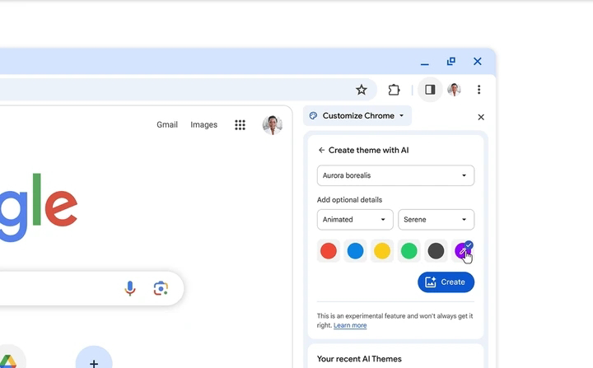Screen dimensions: 593x368
Task: Open the Animated style dropdown
Action: pos(355,220)
